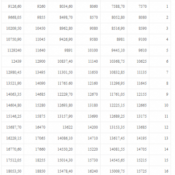
Task: Select the cell showing 15009,75
Action: pos(114,171)
